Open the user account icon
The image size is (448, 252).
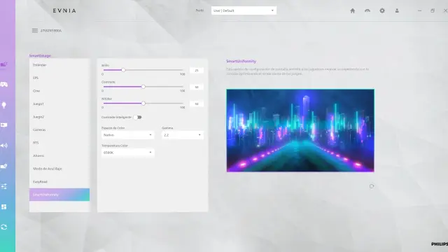coord(397,10)
